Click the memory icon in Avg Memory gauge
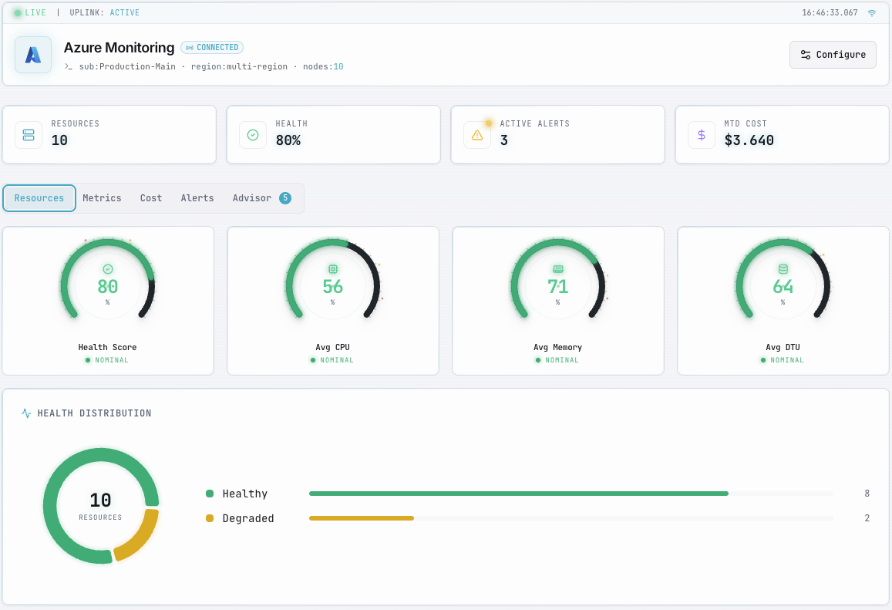892x610 pixels. click(558, 269)
